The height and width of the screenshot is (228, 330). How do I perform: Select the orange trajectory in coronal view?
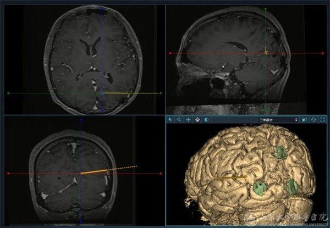[x=95, y=171]
